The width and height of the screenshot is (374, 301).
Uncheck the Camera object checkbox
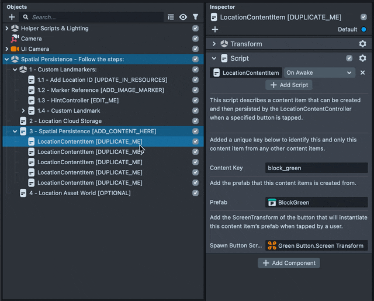(195, 39)
